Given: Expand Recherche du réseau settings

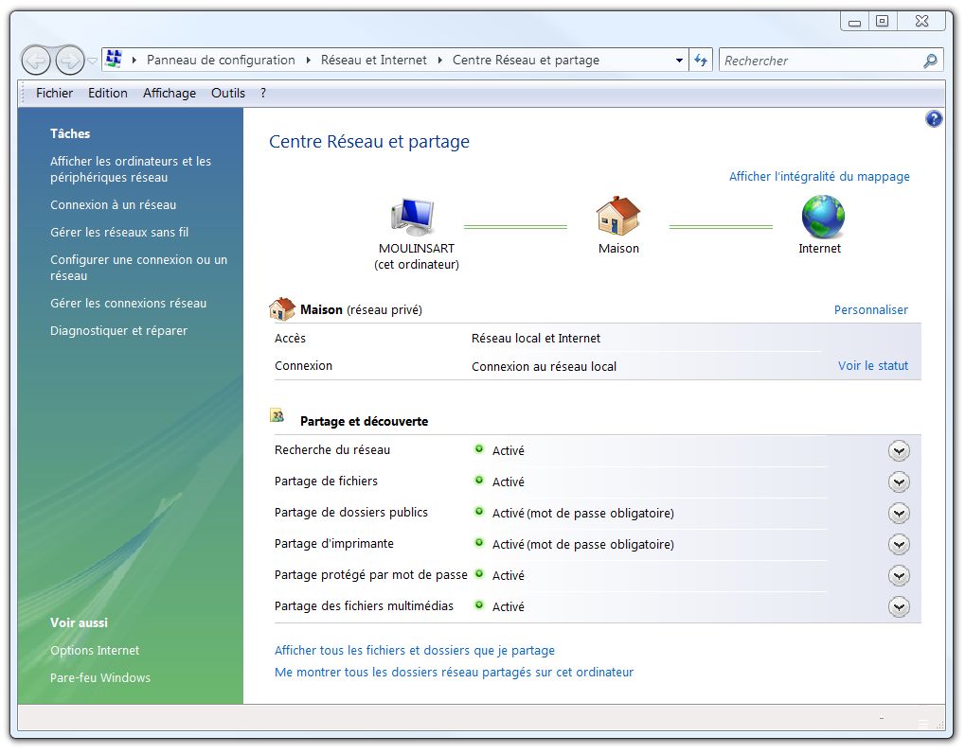Looking at the screenshot, I should [x=899, y=451].
